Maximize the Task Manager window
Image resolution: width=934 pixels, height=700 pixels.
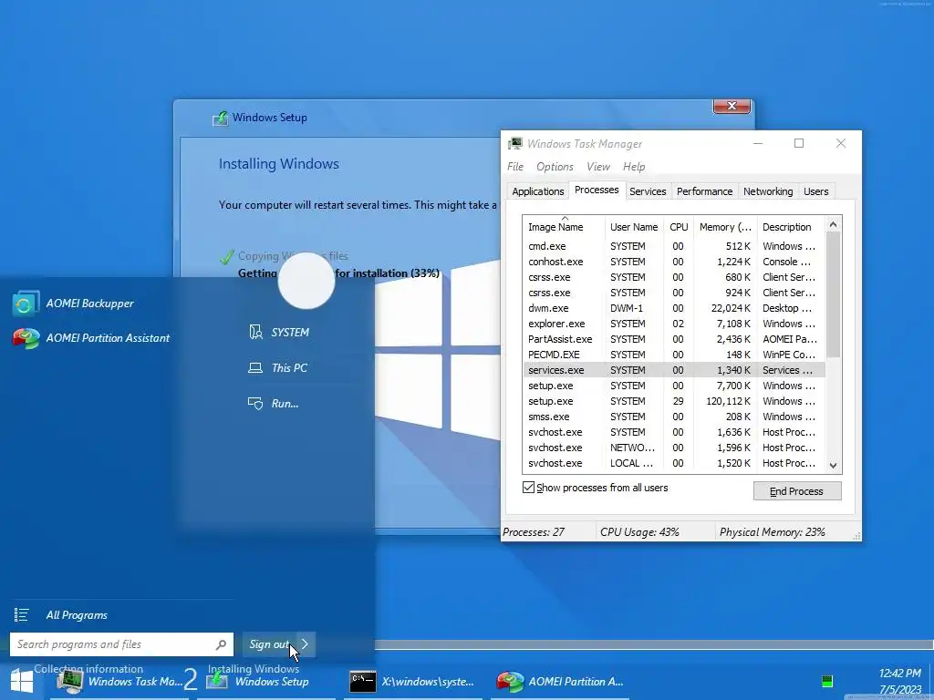799,143
